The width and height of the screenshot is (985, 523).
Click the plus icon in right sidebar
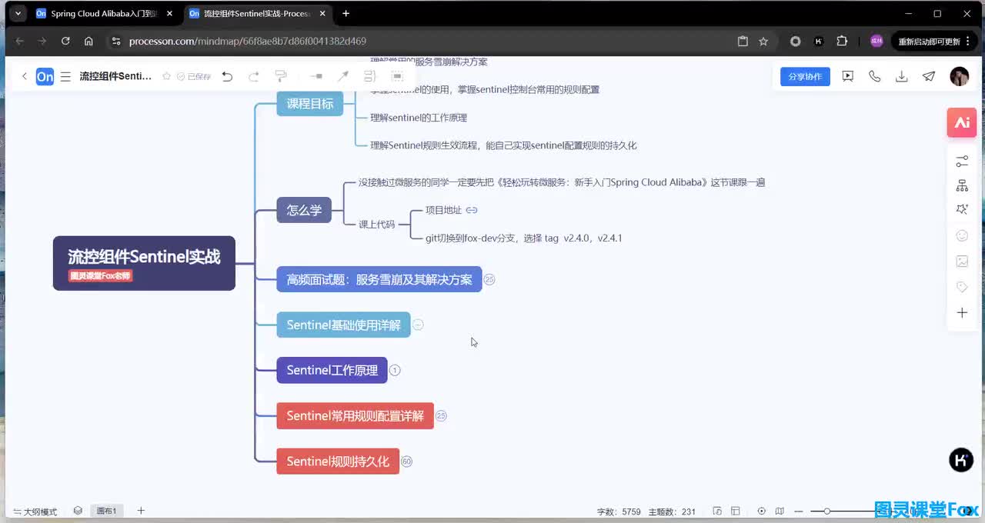(x=962, y=313)
